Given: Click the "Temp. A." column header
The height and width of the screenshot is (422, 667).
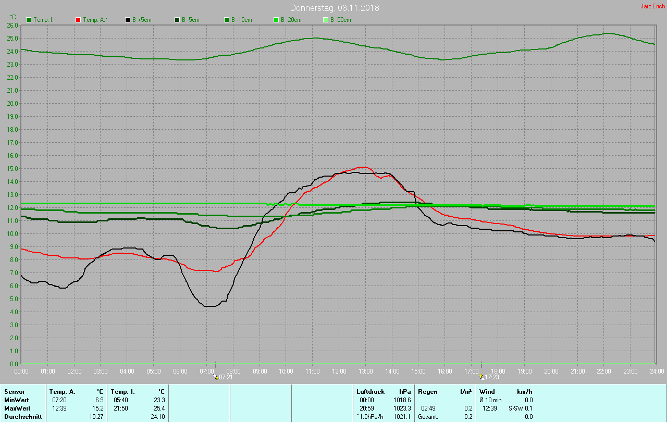Looking at the screenshot, I should pos(62,391).
